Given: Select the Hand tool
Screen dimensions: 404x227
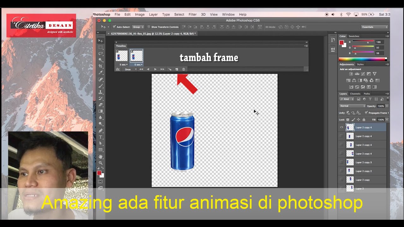Looking at the screenshot, I should [x=101, y=157].
